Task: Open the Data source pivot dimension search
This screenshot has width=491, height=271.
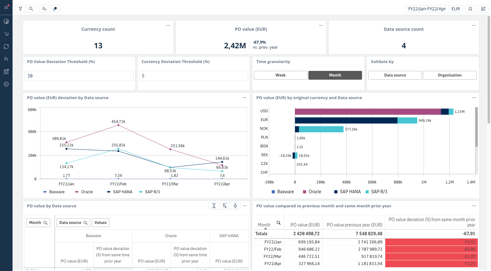Action: click(x=85, y=223)
